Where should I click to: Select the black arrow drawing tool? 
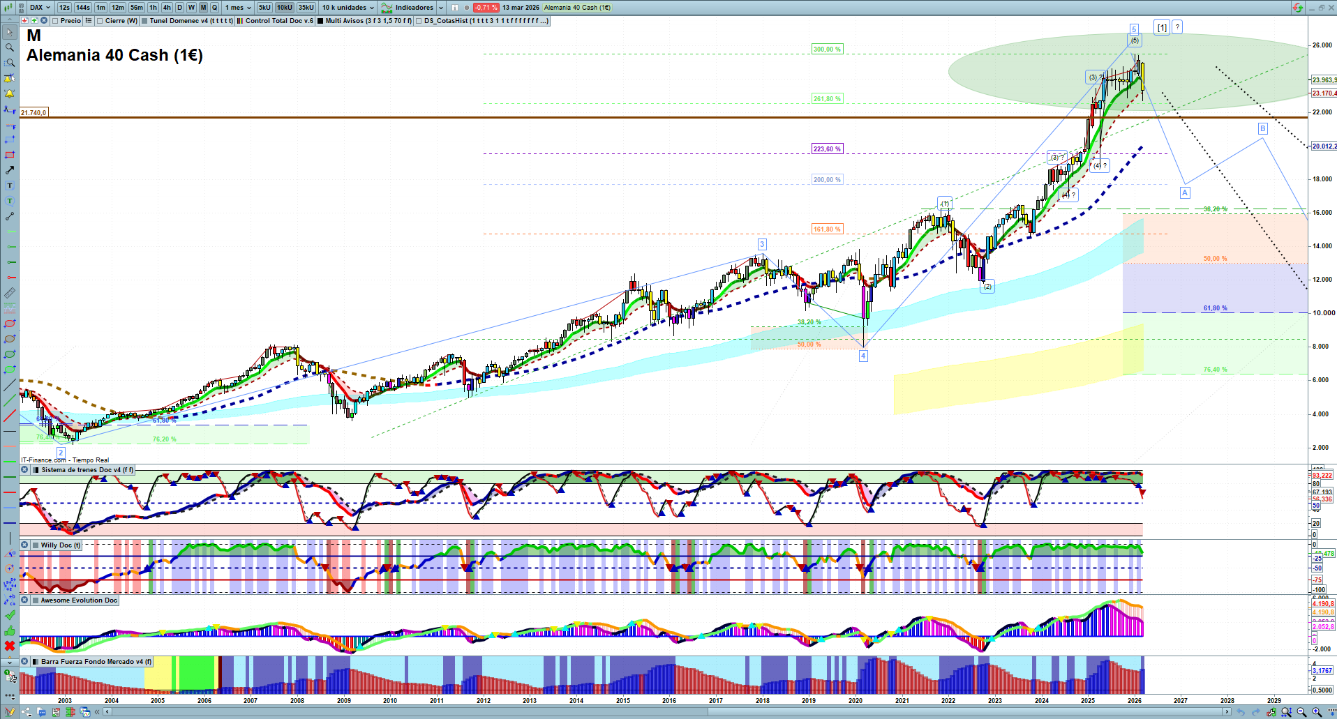pyautogui.click(x=10, y=170)
